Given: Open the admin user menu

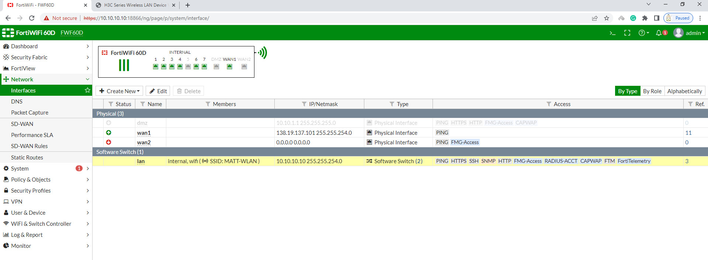Looking at the screenshot, I should [689, 33].
